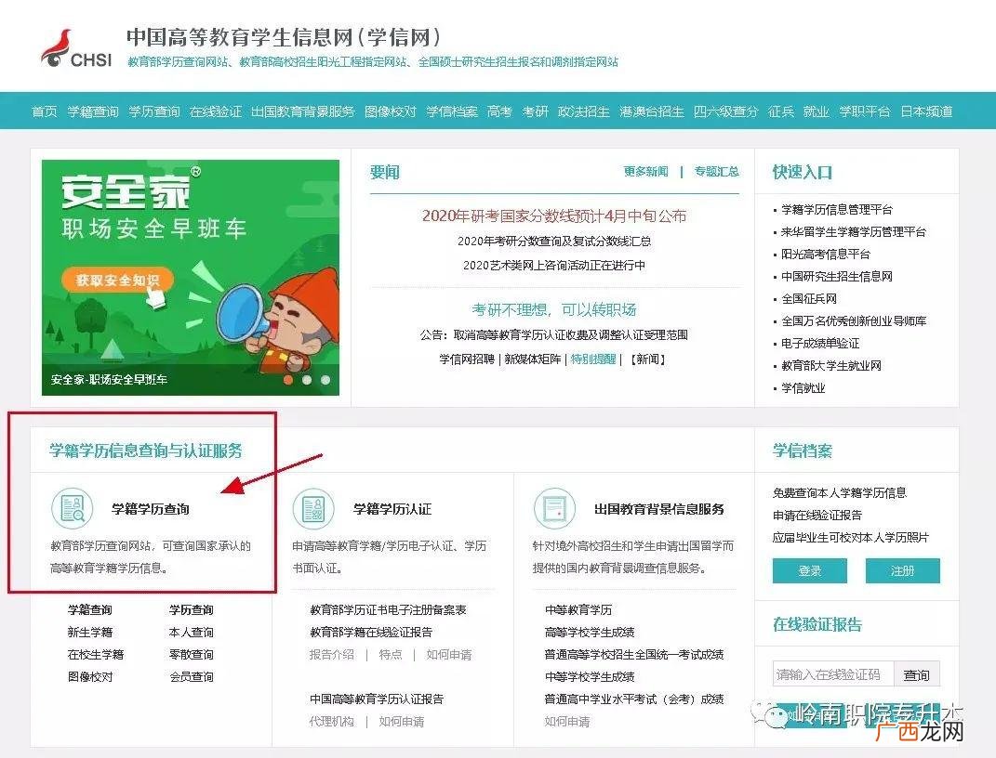
Task: Open 电子成绩单验证 quick link
Action: coord(820,343)
